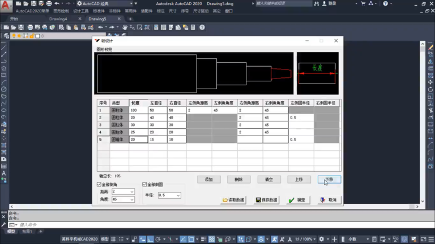Viewport: 435px width, 244px height.
Task: Click the 添加 add button
Action: pyautogui.click(x=208, y=180)
